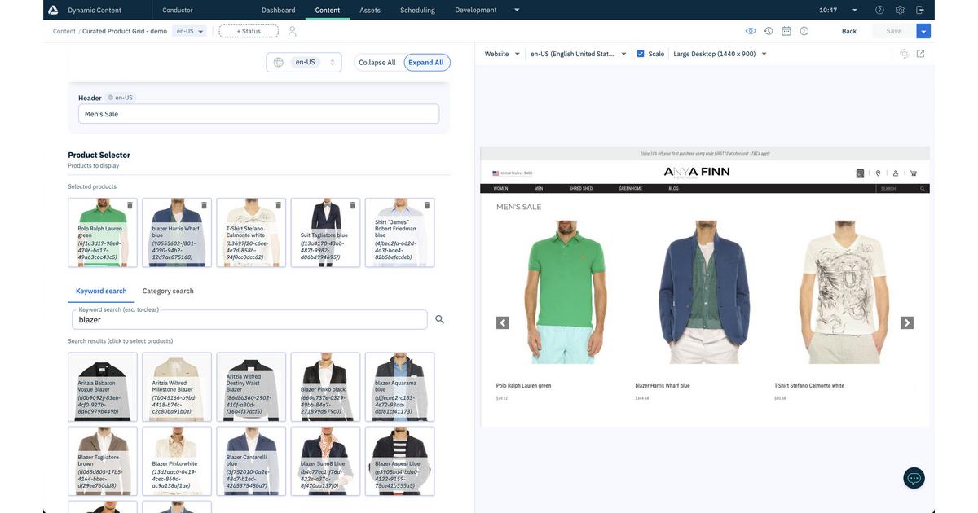Switch to Category search tab
This screenshot has width=978, height=513.
168,291
